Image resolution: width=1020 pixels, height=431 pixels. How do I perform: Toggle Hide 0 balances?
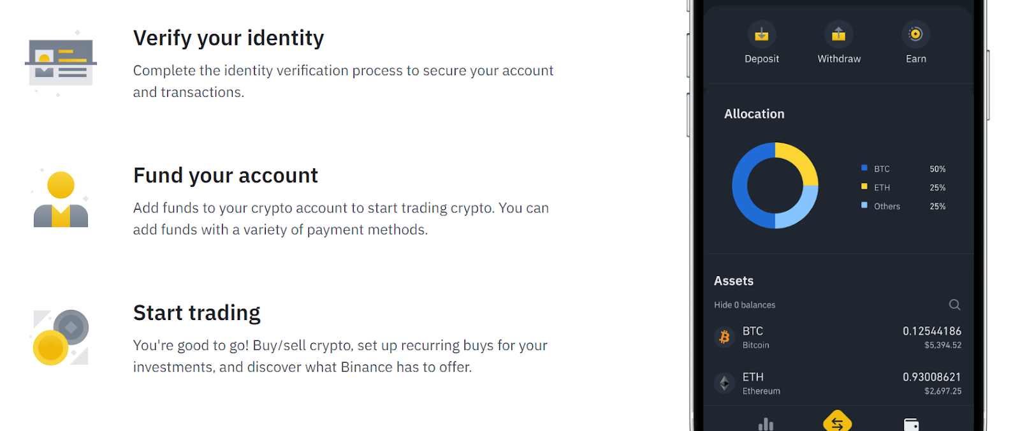745,305
